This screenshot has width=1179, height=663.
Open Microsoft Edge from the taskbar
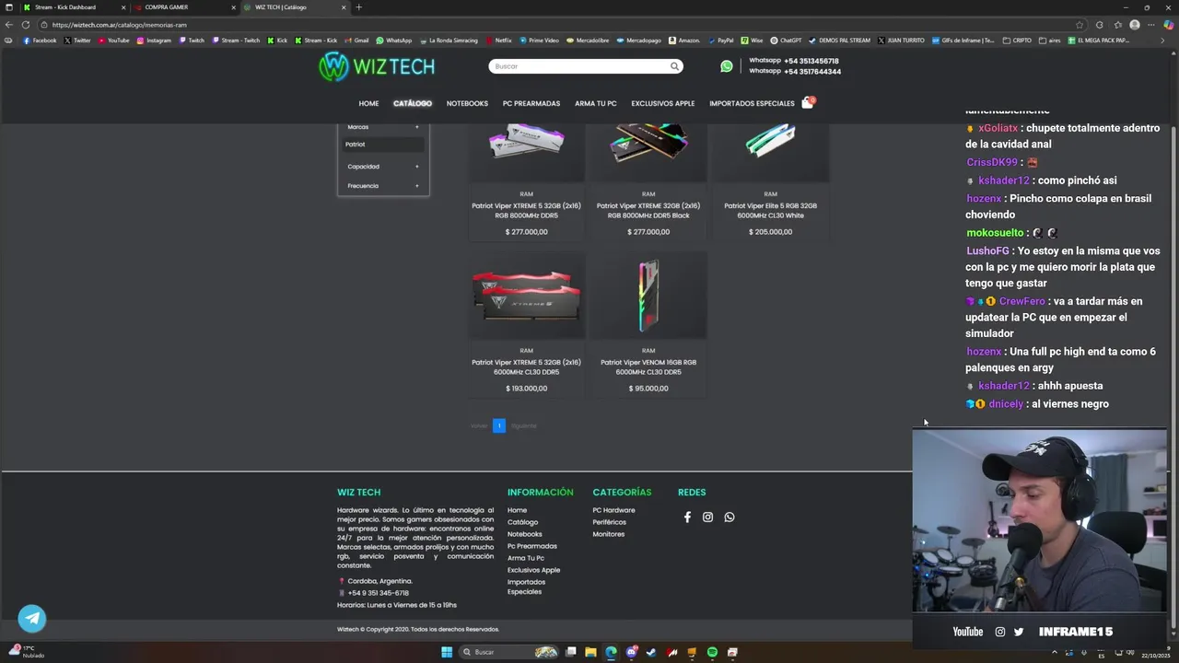coord(611,652)
